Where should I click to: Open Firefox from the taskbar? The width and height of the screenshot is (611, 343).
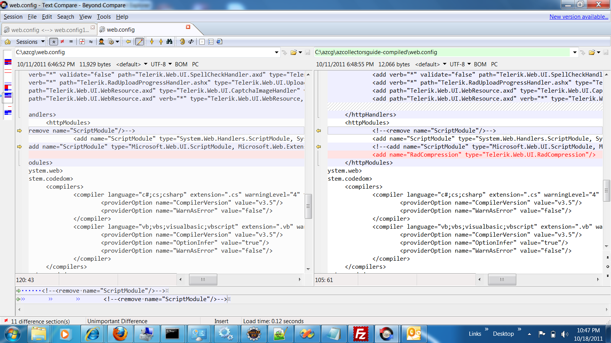(x=120, y=334)
